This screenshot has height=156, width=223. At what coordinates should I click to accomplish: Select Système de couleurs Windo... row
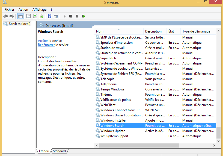tap(155, 68)
